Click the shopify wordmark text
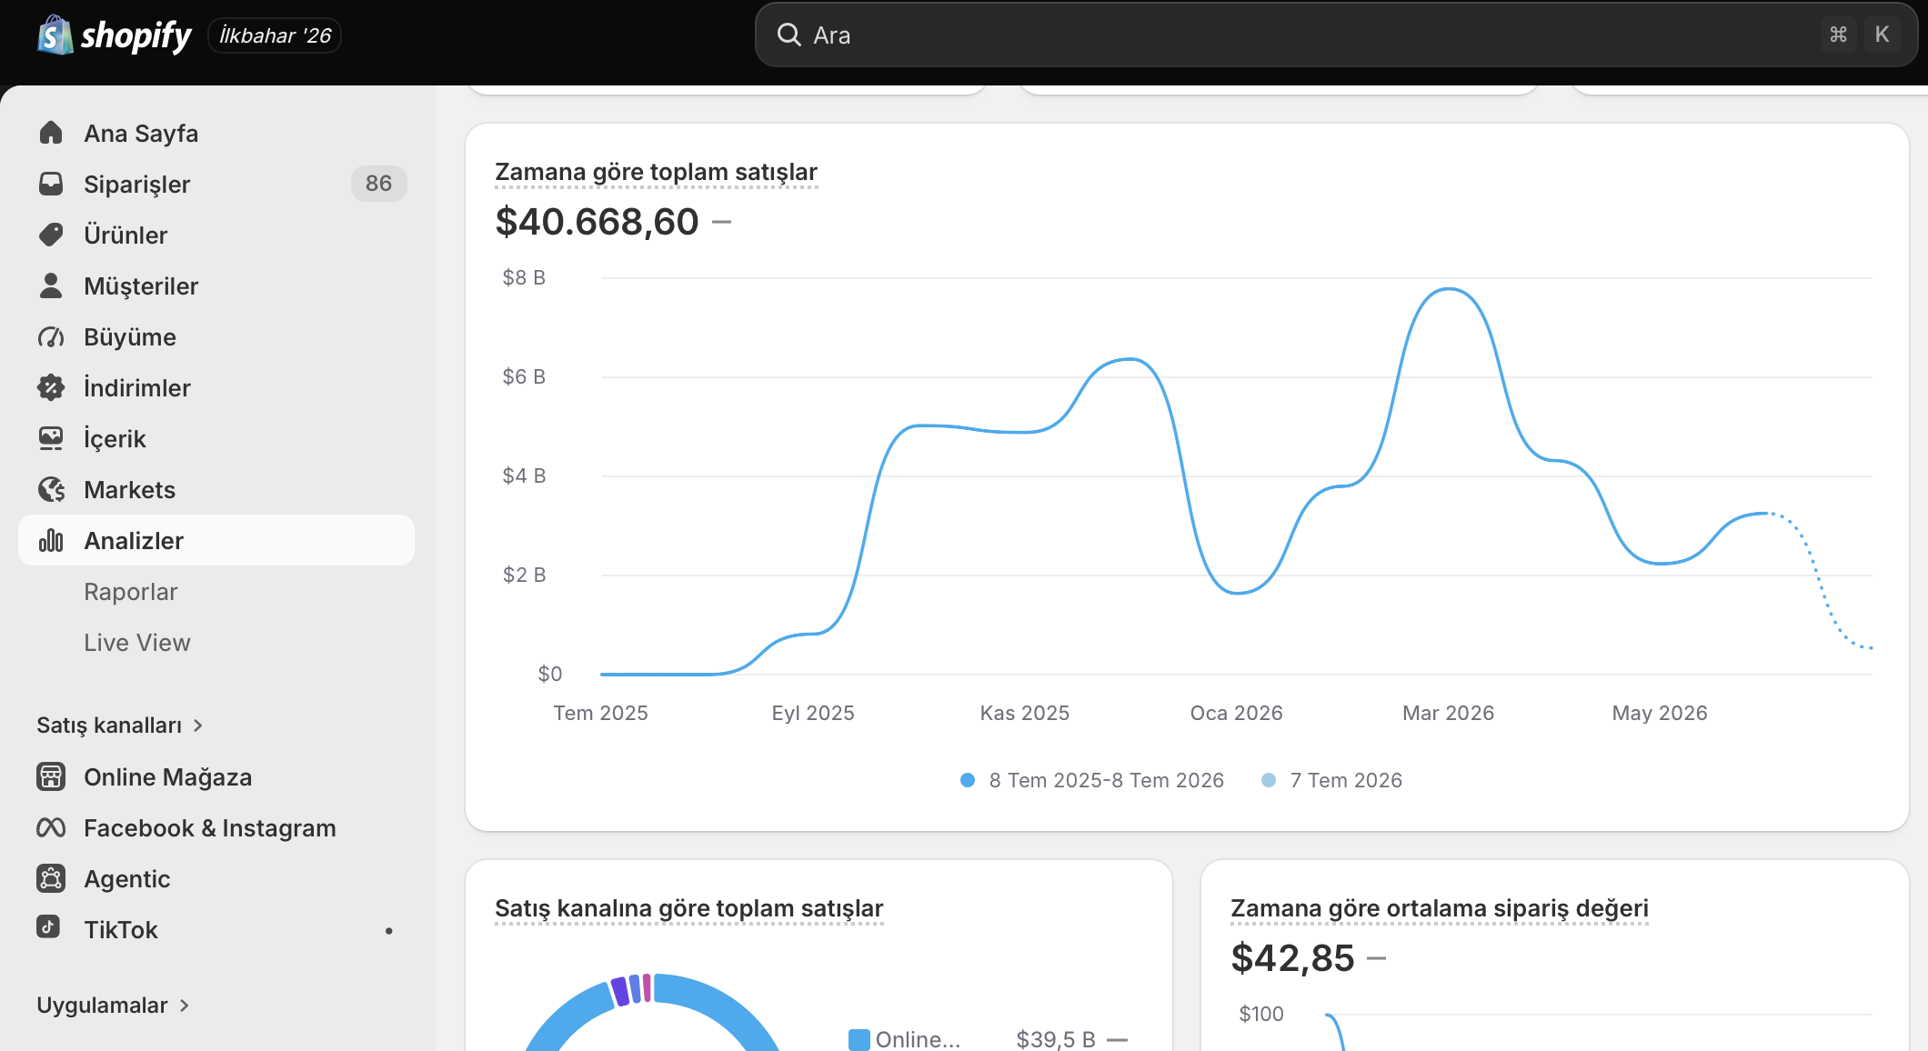The image size is (1928, 1051). click(x=136, y=35)
